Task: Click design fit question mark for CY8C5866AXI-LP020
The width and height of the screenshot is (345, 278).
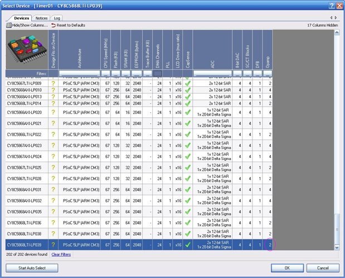Action: click(x=53, y=112)
